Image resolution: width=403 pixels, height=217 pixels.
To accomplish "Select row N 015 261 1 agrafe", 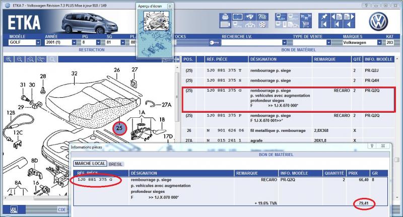I will tap(288, 140).
